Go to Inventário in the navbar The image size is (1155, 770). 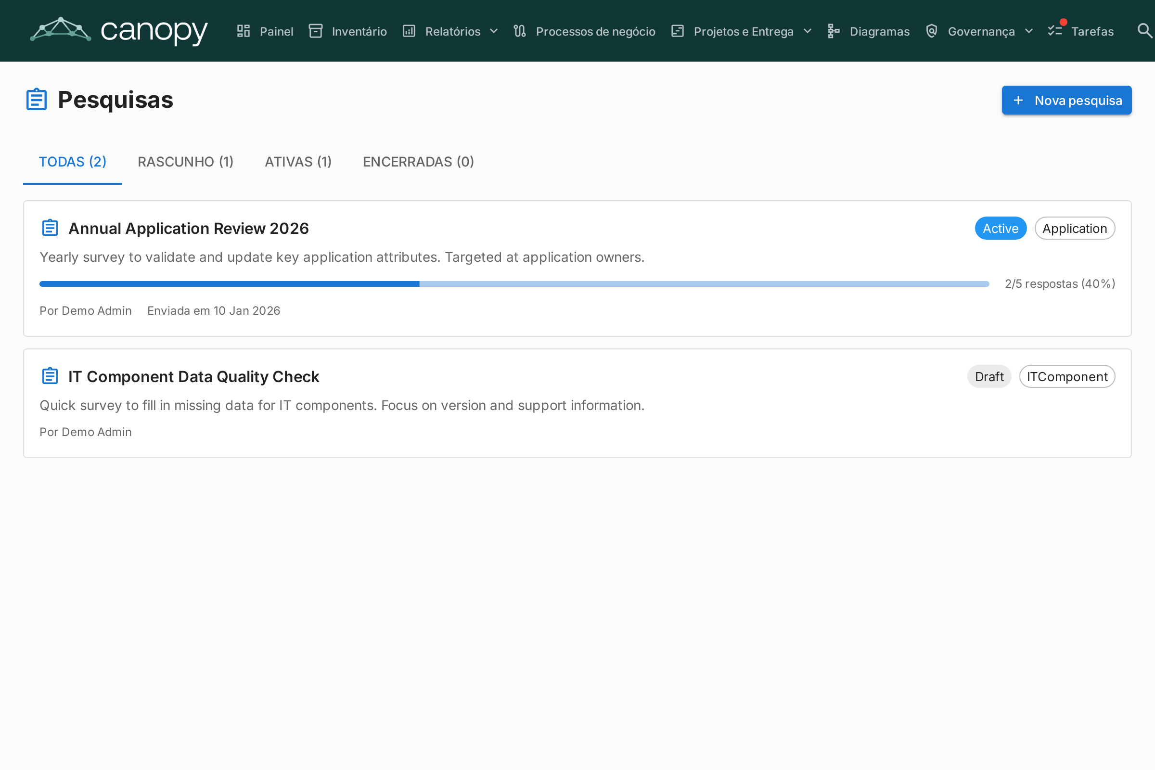(347, 31)
